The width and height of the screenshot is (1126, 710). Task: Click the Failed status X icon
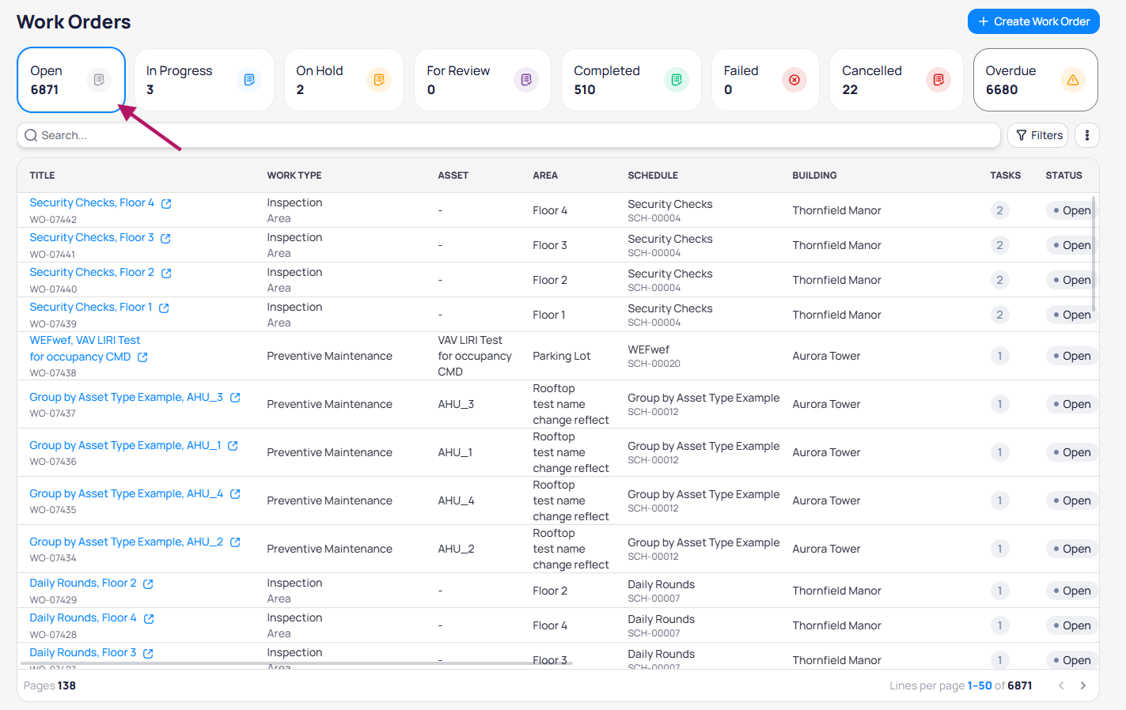click(794, 80)
